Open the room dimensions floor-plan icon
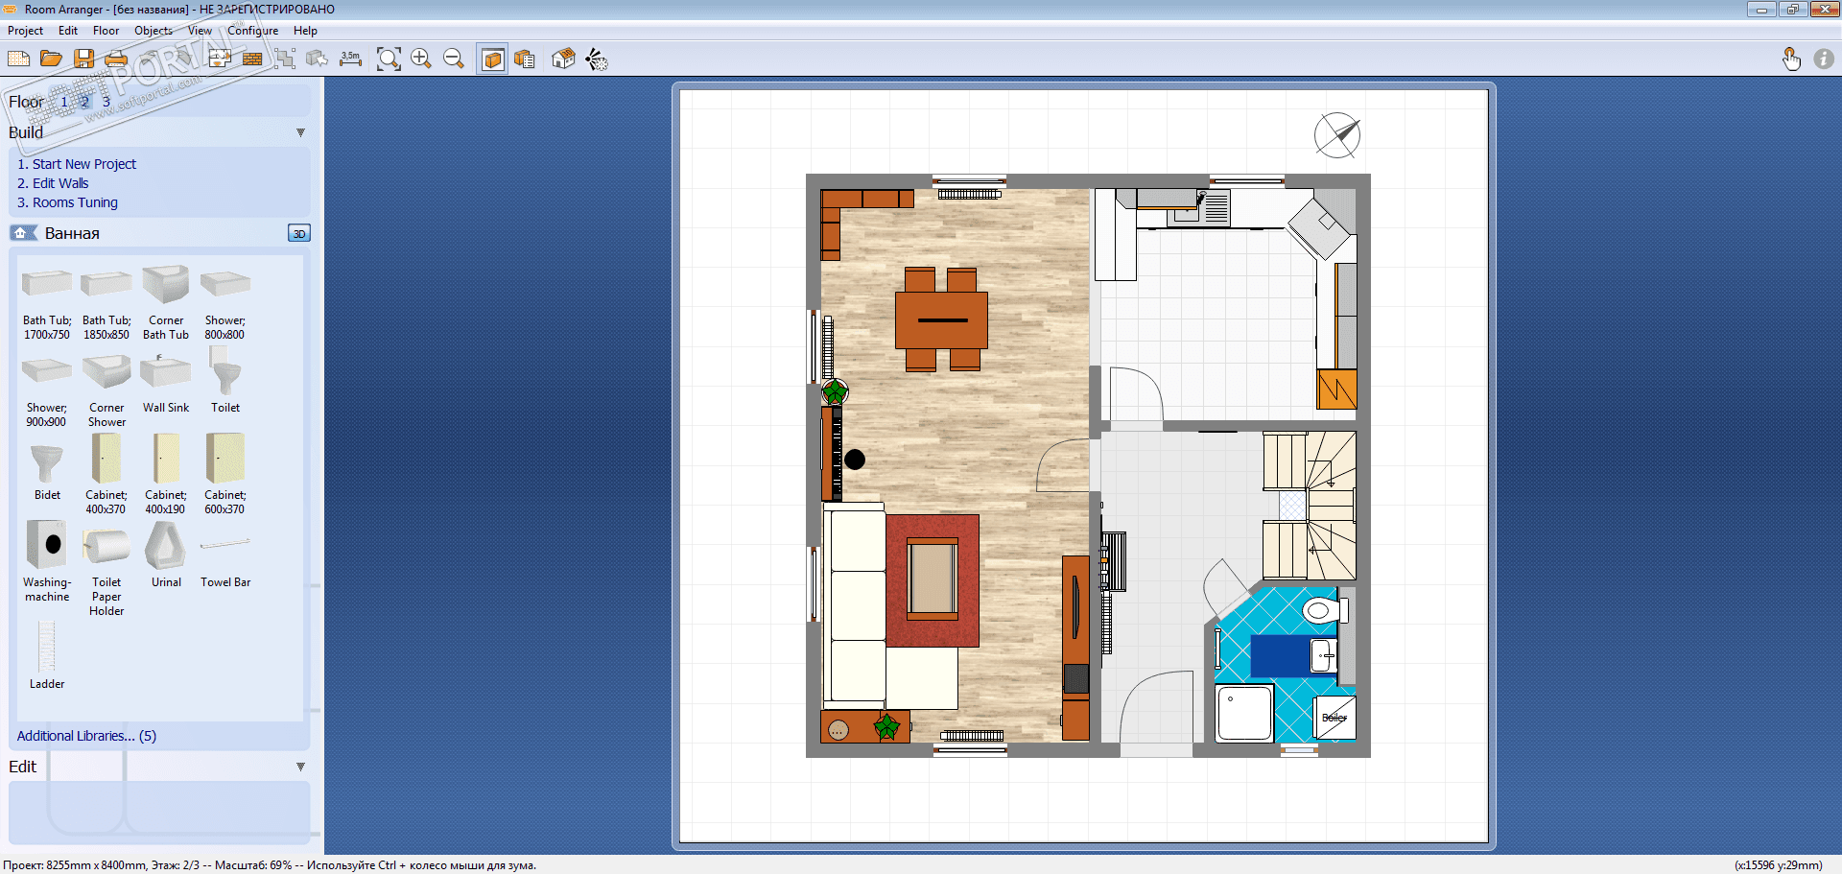Viewport: 1842px width, 874px height. click(x=220, y=59)
